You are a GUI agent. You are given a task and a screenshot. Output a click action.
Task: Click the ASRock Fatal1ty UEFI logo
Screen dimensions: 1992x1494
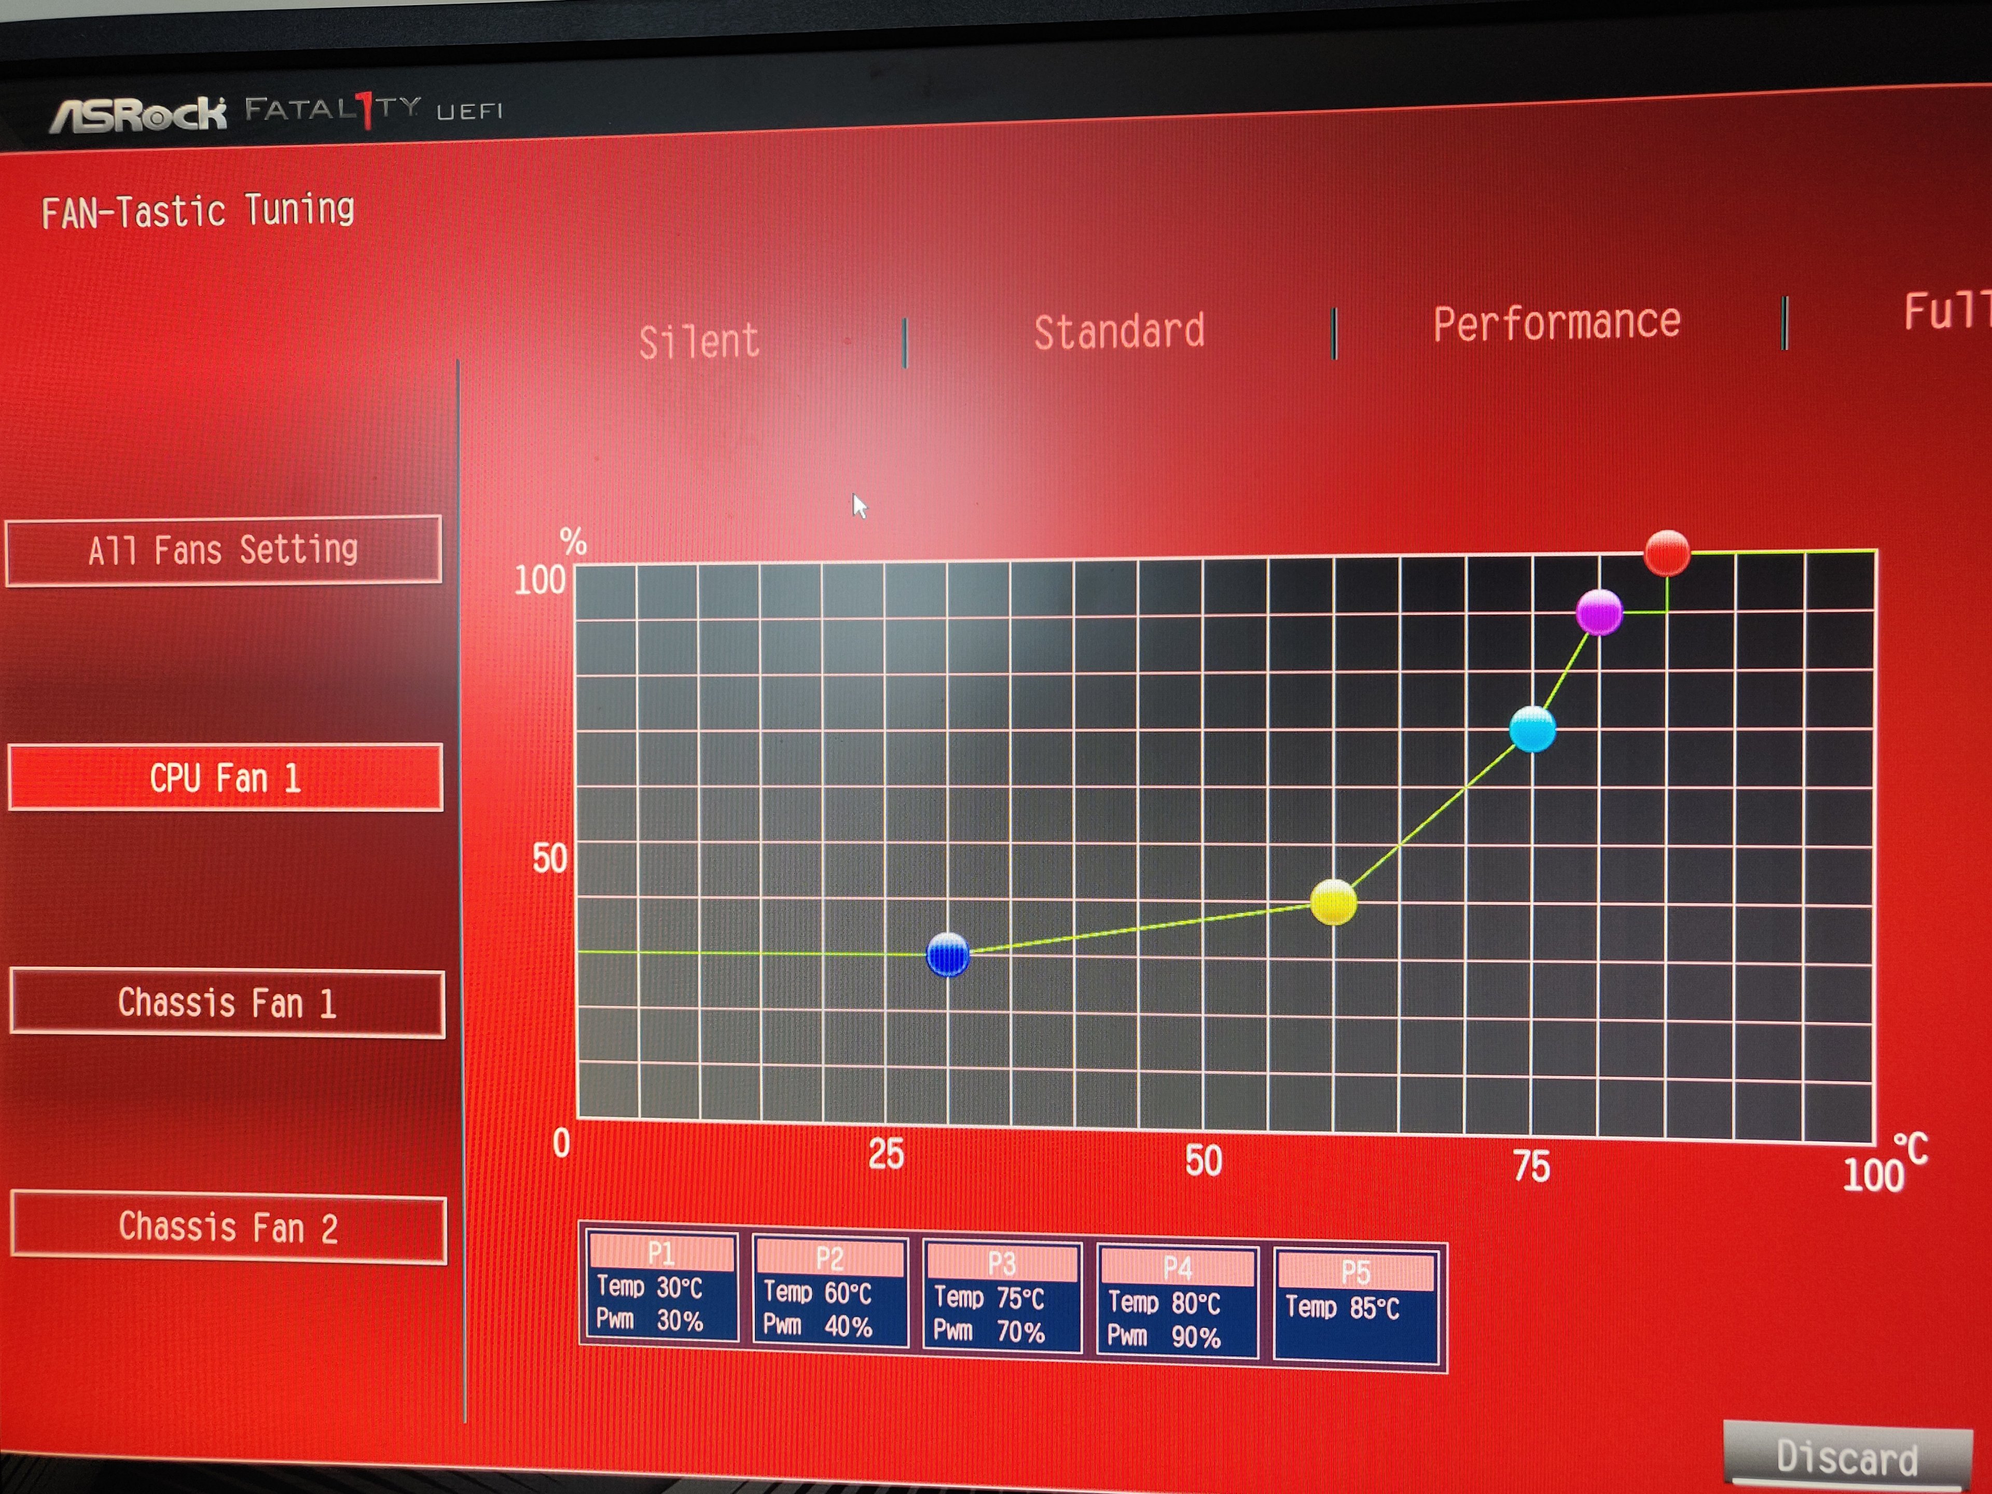click(274, 113)
